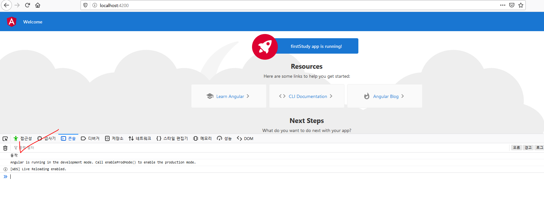Click the graduation cap icon on Learn Angular
This screenshot has height=220, width=544.
point(210,96)
